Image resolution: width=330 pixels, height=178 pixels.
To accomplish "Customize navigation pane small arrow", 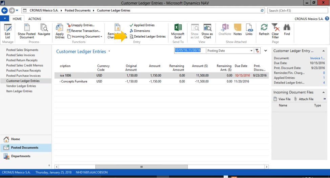I will (49, 165).
